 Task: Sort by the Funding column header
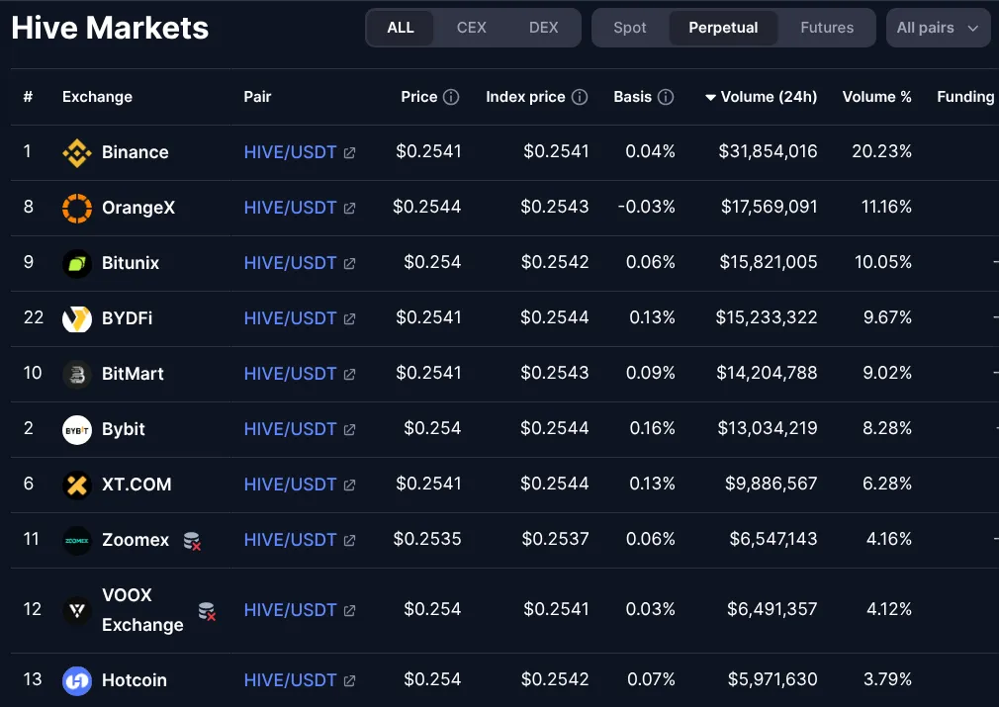pos(966,97)
